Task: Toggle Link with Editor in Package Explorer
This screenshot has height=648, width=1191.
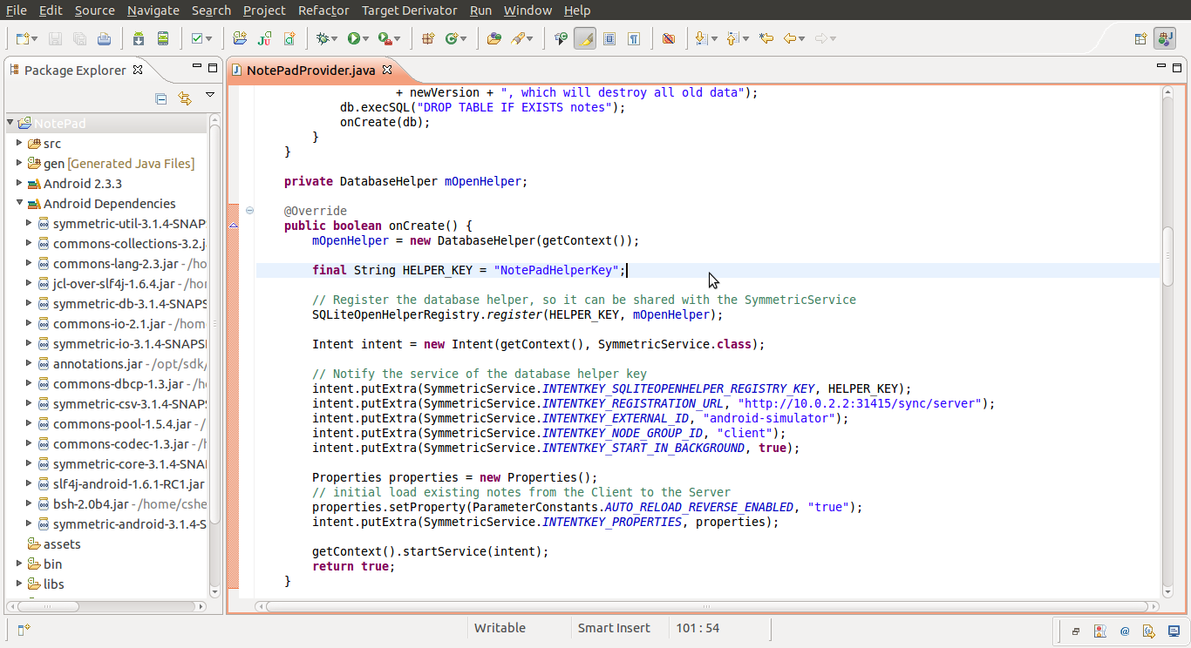Action: coord(185,98)
